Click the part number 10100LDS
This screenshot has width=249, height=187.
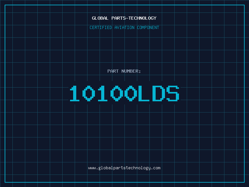point(125,93)
